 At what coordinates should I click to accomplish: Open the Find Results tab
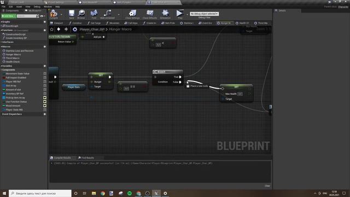(x=86, y=158)
